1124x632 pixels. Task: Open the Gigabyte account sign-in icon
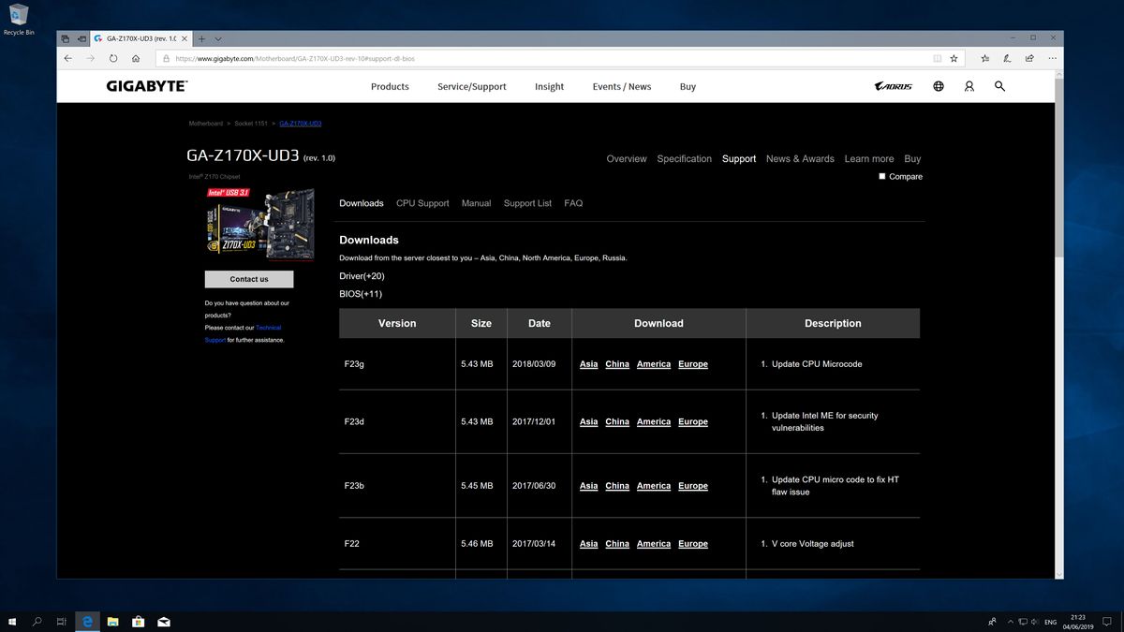tap(969, 85)
